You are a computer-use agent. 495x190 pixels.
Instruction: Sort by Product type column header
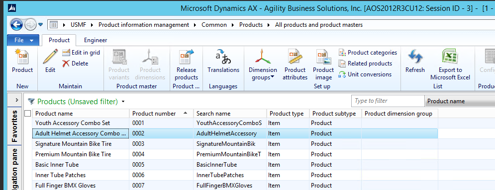[288, 113]
